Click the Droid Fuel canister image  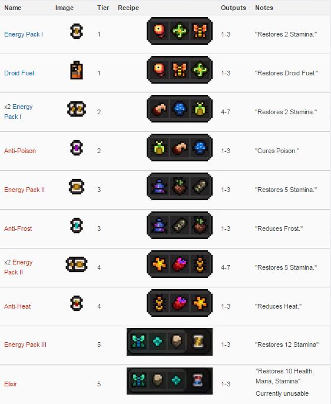point(77,70)
